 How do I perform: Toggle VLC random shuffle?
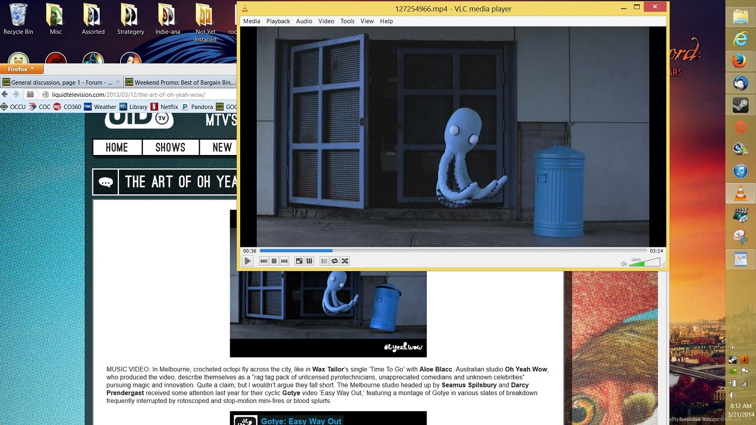[345, 261]
